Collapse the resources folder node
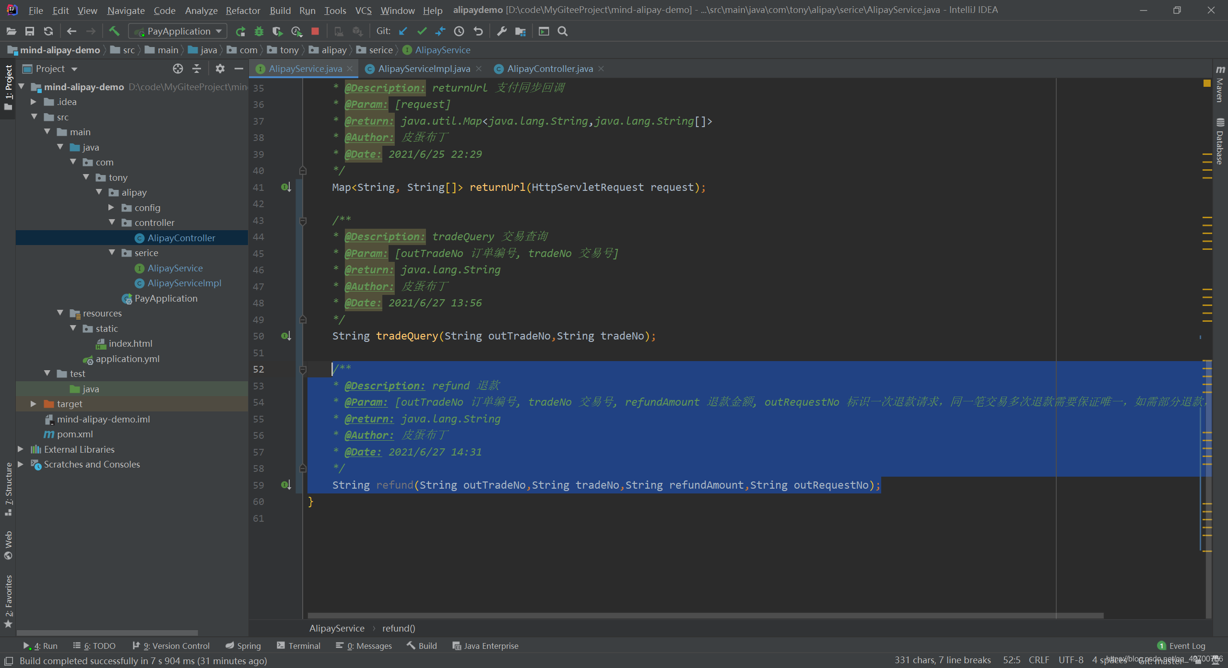Screen dimensions: 1228x668 coord(60,313)
